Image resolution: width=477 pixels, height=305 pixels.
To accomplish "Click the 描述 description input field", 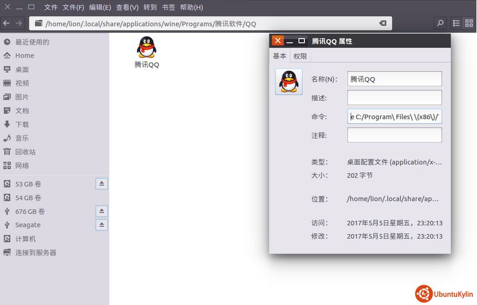I will pos(394,98).
